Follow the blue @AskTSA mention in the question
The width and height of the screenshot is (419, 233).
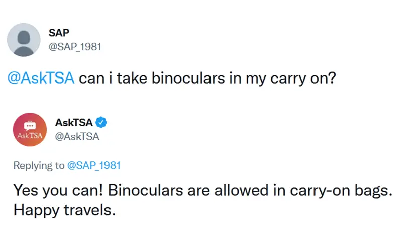point(41,78)
